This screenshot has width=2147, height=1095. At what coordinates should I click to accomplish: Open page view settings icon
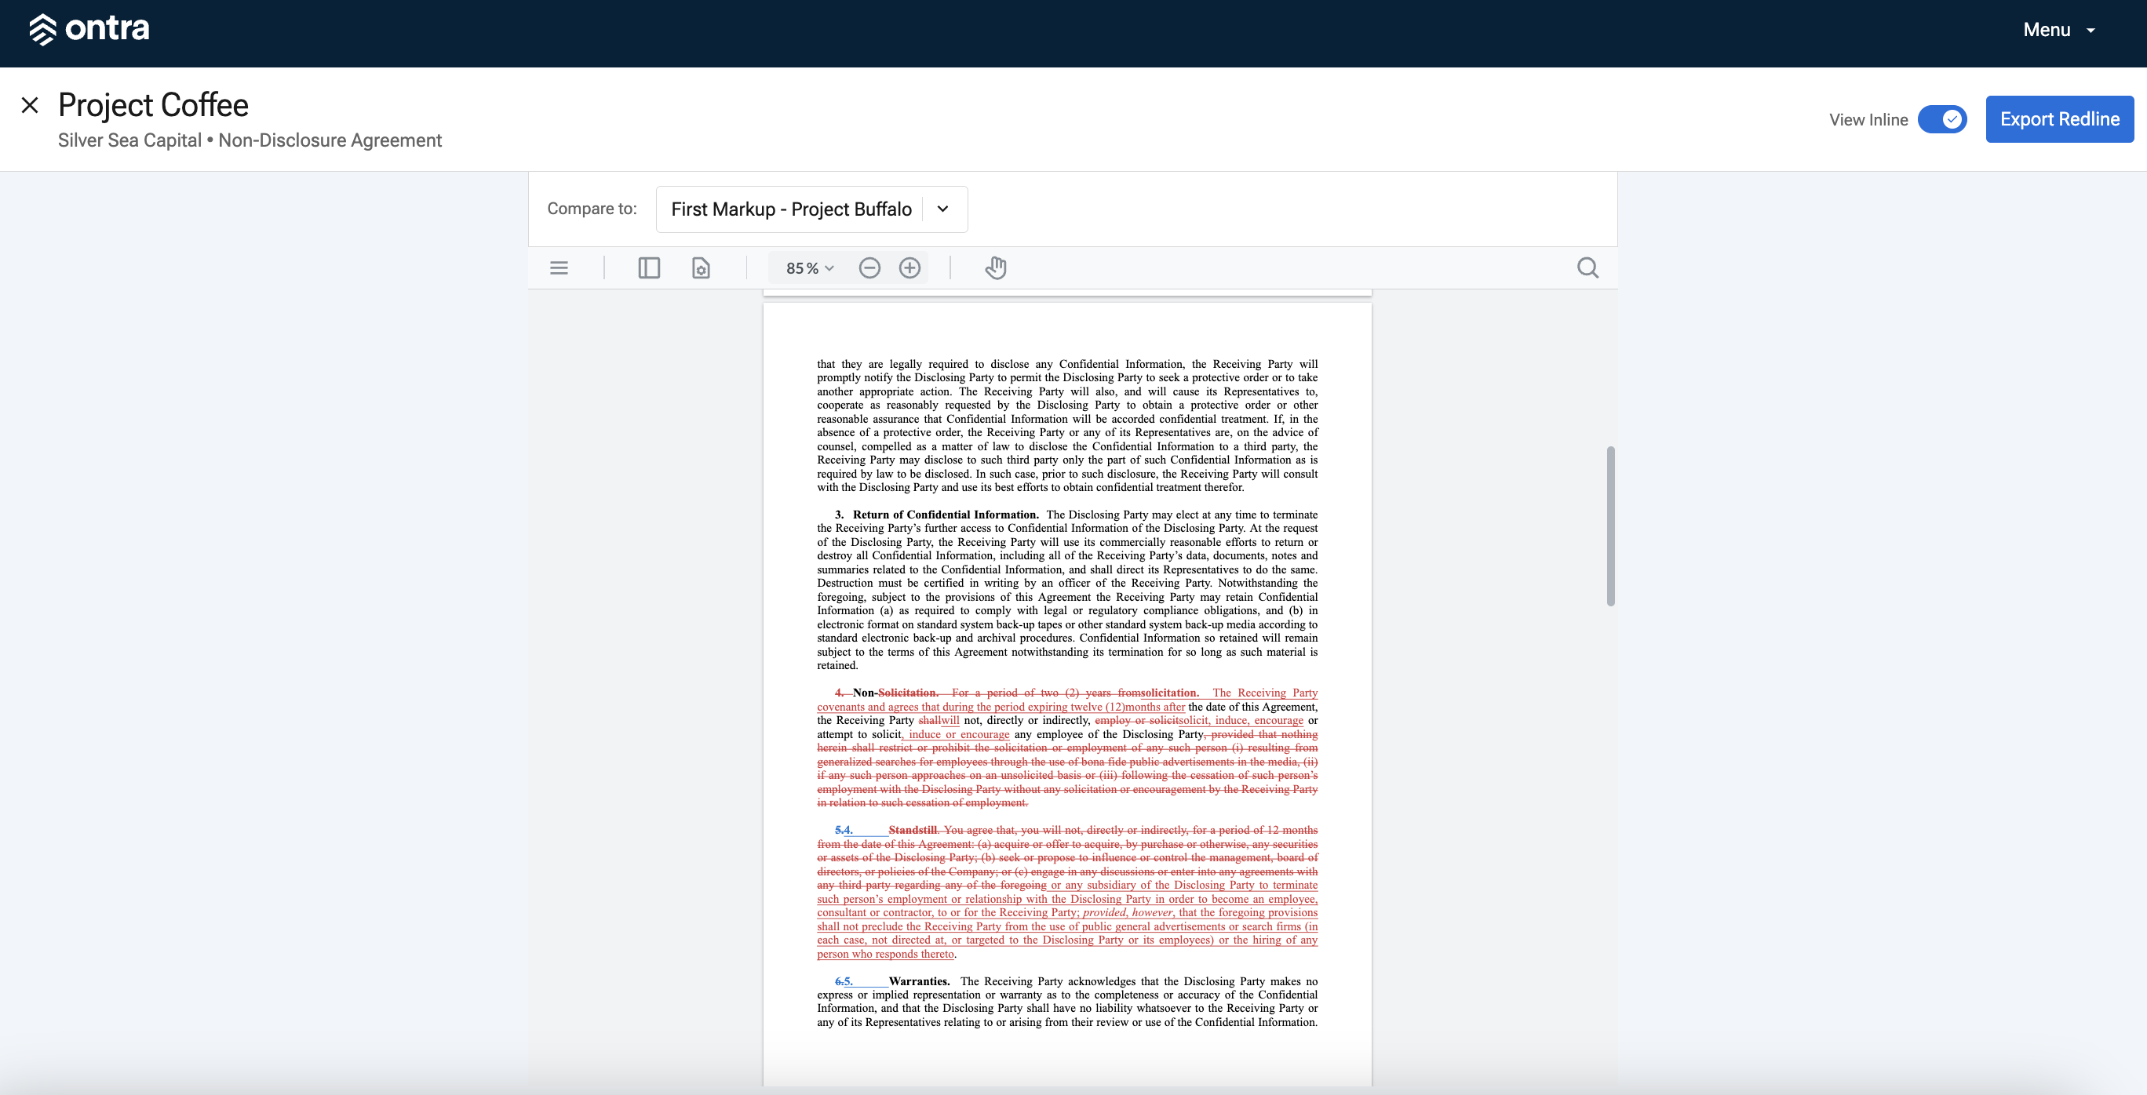pos(701,268)
